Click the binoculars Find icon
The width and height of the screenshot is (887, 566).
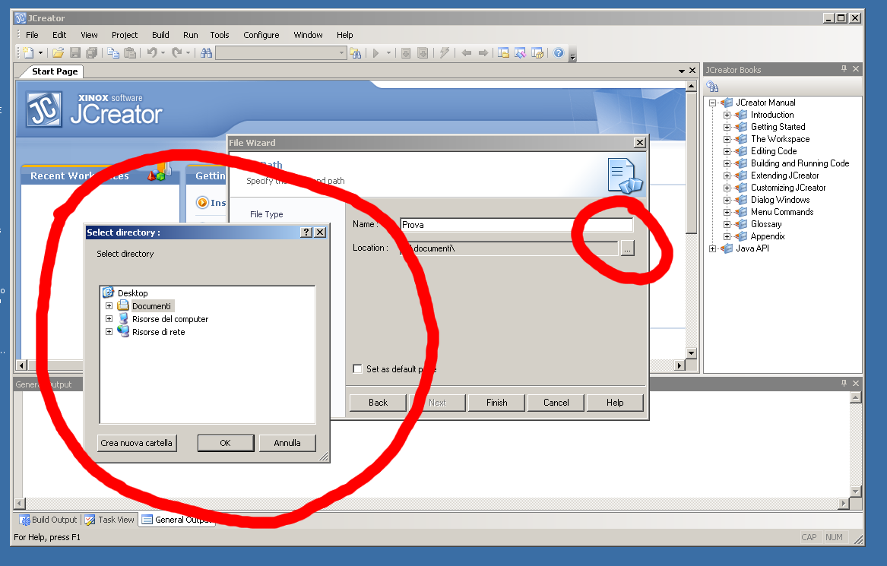click(x=206, y=53)
